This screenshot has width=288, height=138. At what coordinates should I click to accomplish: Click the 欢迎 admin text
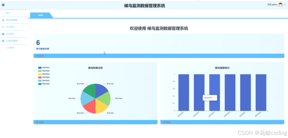click(x=272, y=5)
